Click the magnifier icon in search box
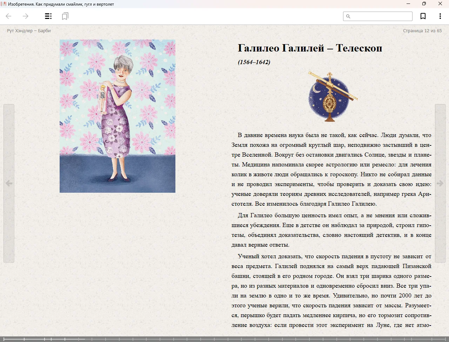 coord(348,16)
